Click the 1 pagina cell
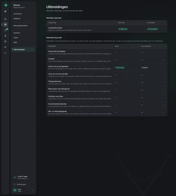 pyautogui.click(x=145, y=68)
